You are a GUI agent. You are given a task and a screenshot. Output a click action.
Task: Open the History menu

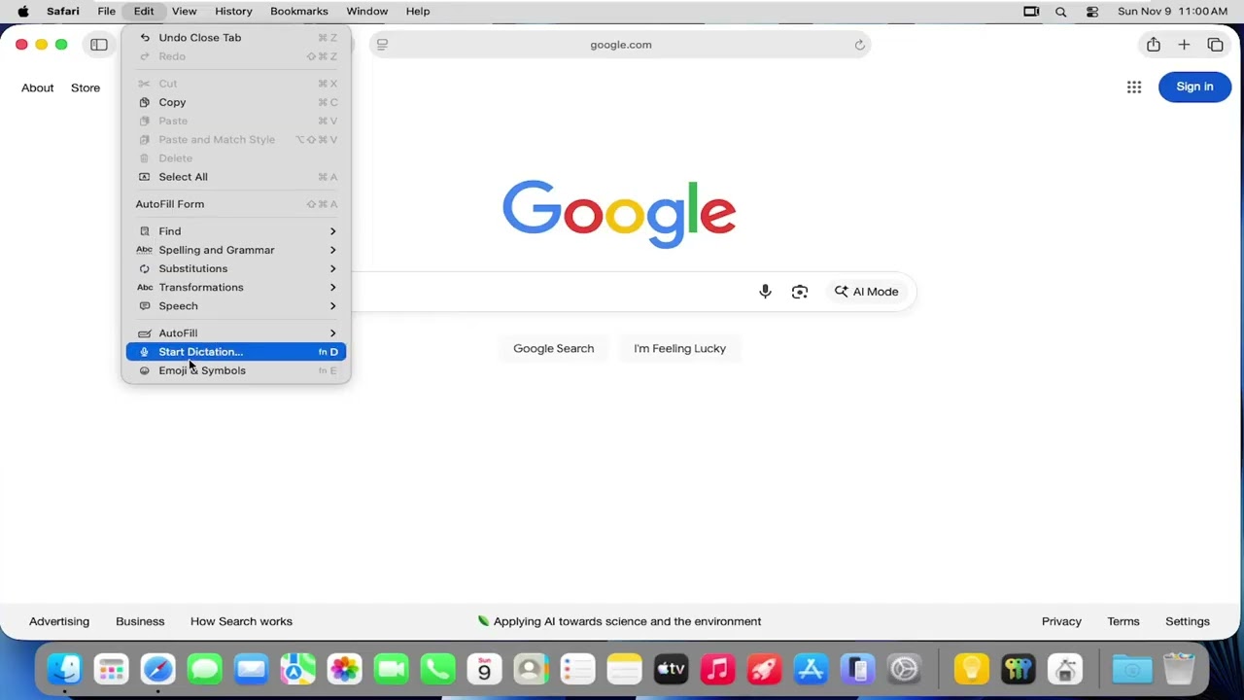coord(233,12)
